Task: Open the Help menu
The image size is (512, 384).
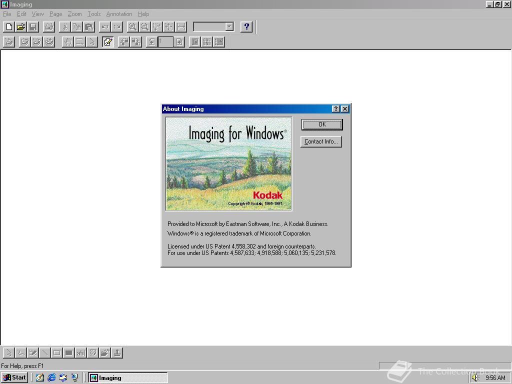Action: coord(143,14)
